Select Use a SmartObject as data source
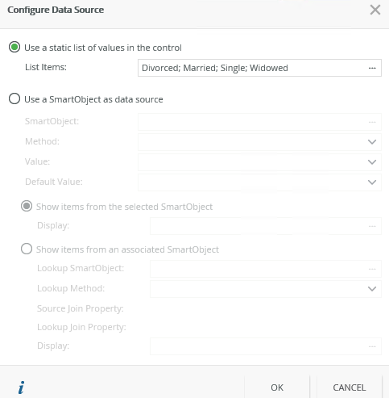The height and width of the screenshot is (398, 389). [x=14, y=98]
